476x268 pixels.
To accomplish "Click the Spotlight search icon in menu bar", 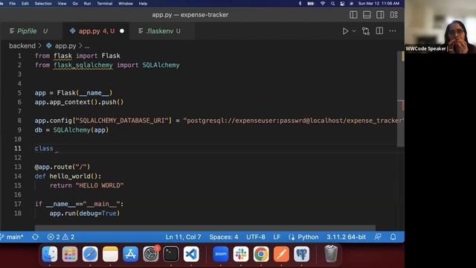I will tap(332, 4).
